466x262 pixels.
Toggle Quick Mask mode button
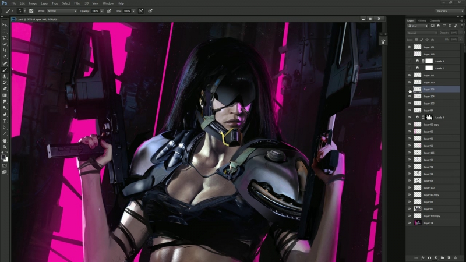5,166
